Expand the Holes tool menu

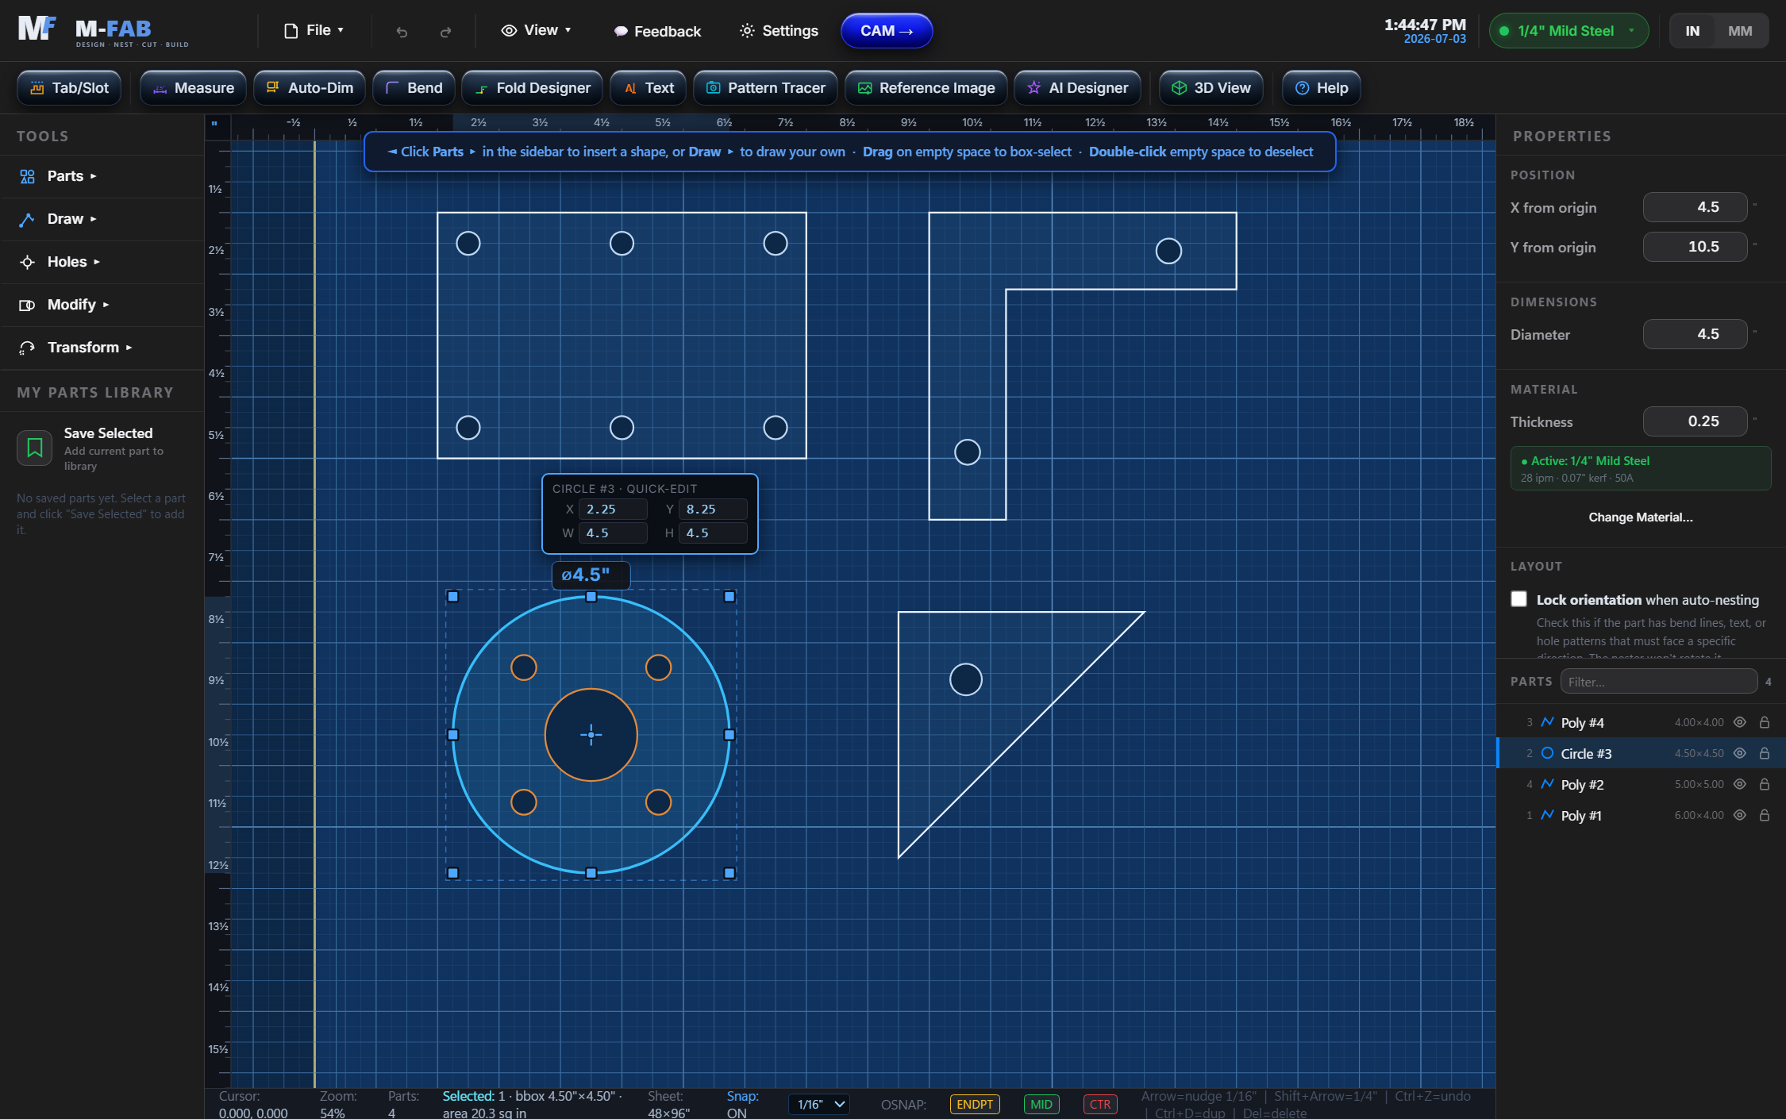coord(102,262)
